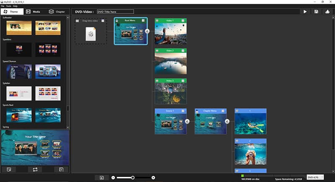Open Video 2 options icon on the right
Viewport: 335px width, 182px height.
pos(183,51)
